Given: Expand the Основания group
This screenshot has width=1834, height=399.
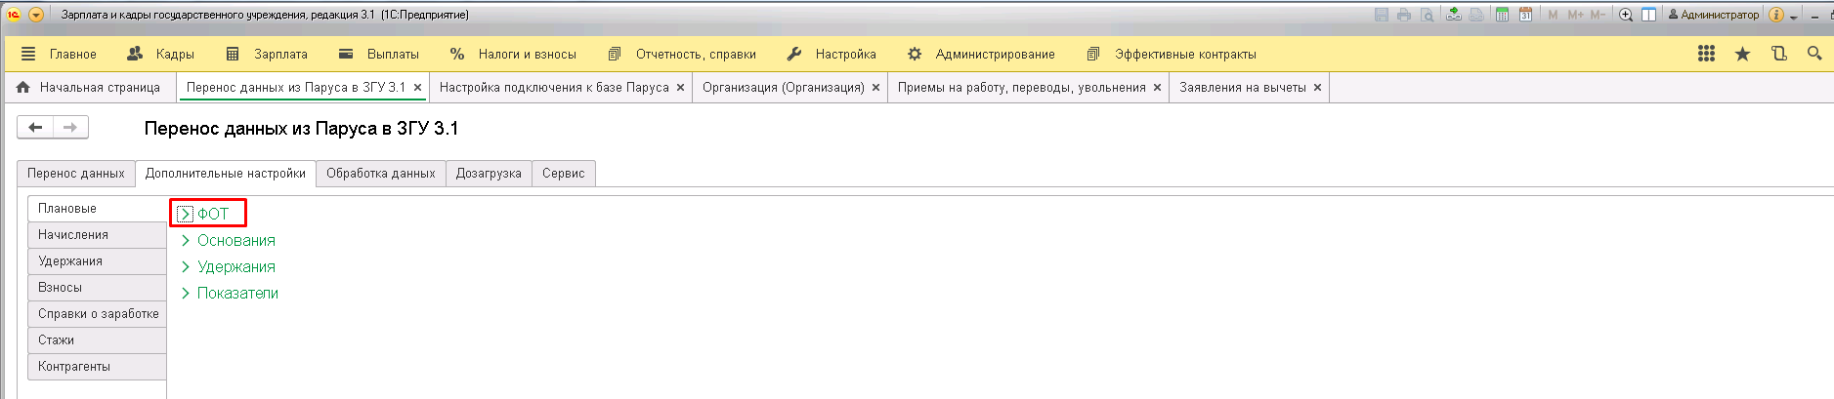Looking at the screenshot, I should [x=186, y=241].
